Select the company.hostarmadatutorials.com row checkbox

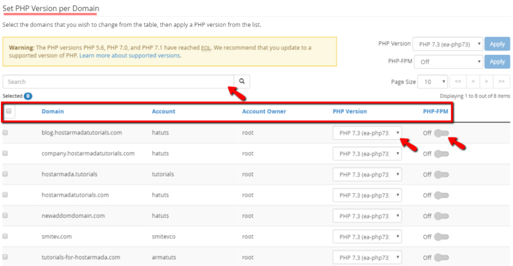pyautogui.click(x=5, y=153)
